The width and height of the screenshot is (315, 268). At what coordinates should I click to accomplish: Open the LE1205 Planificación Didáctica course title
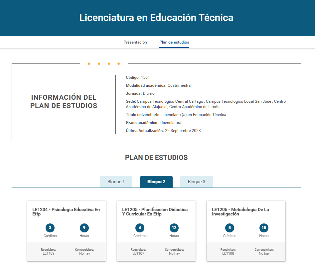click(155, 212)
